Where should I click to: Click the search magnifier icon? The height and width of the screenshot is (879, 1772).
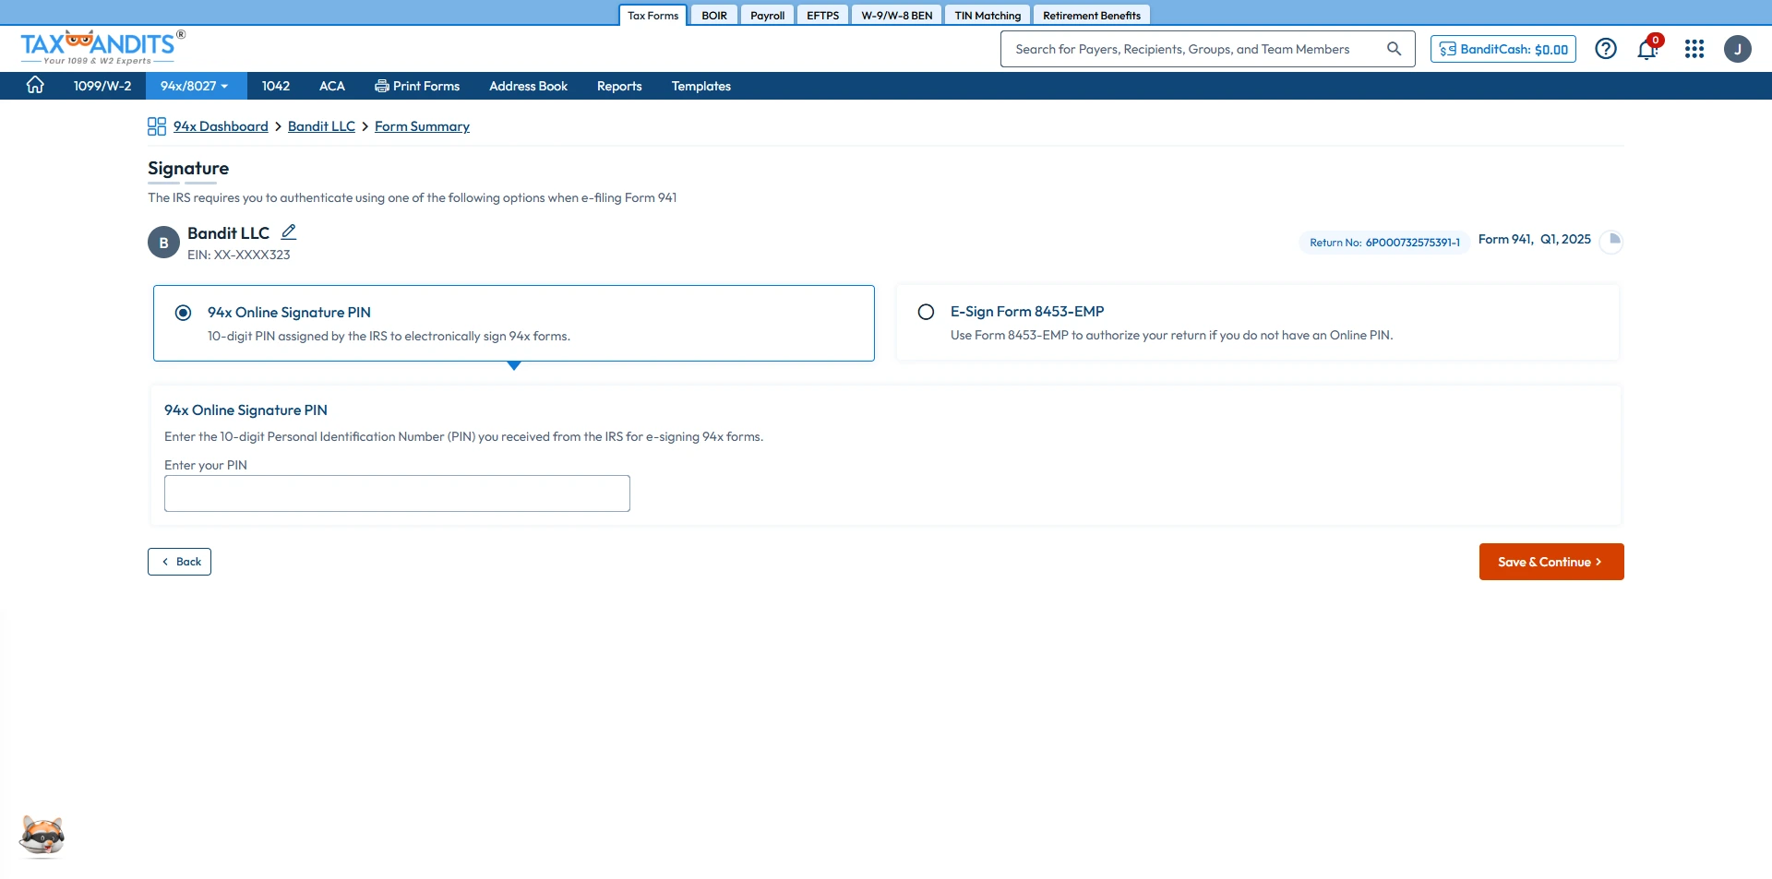point(1394,49)
